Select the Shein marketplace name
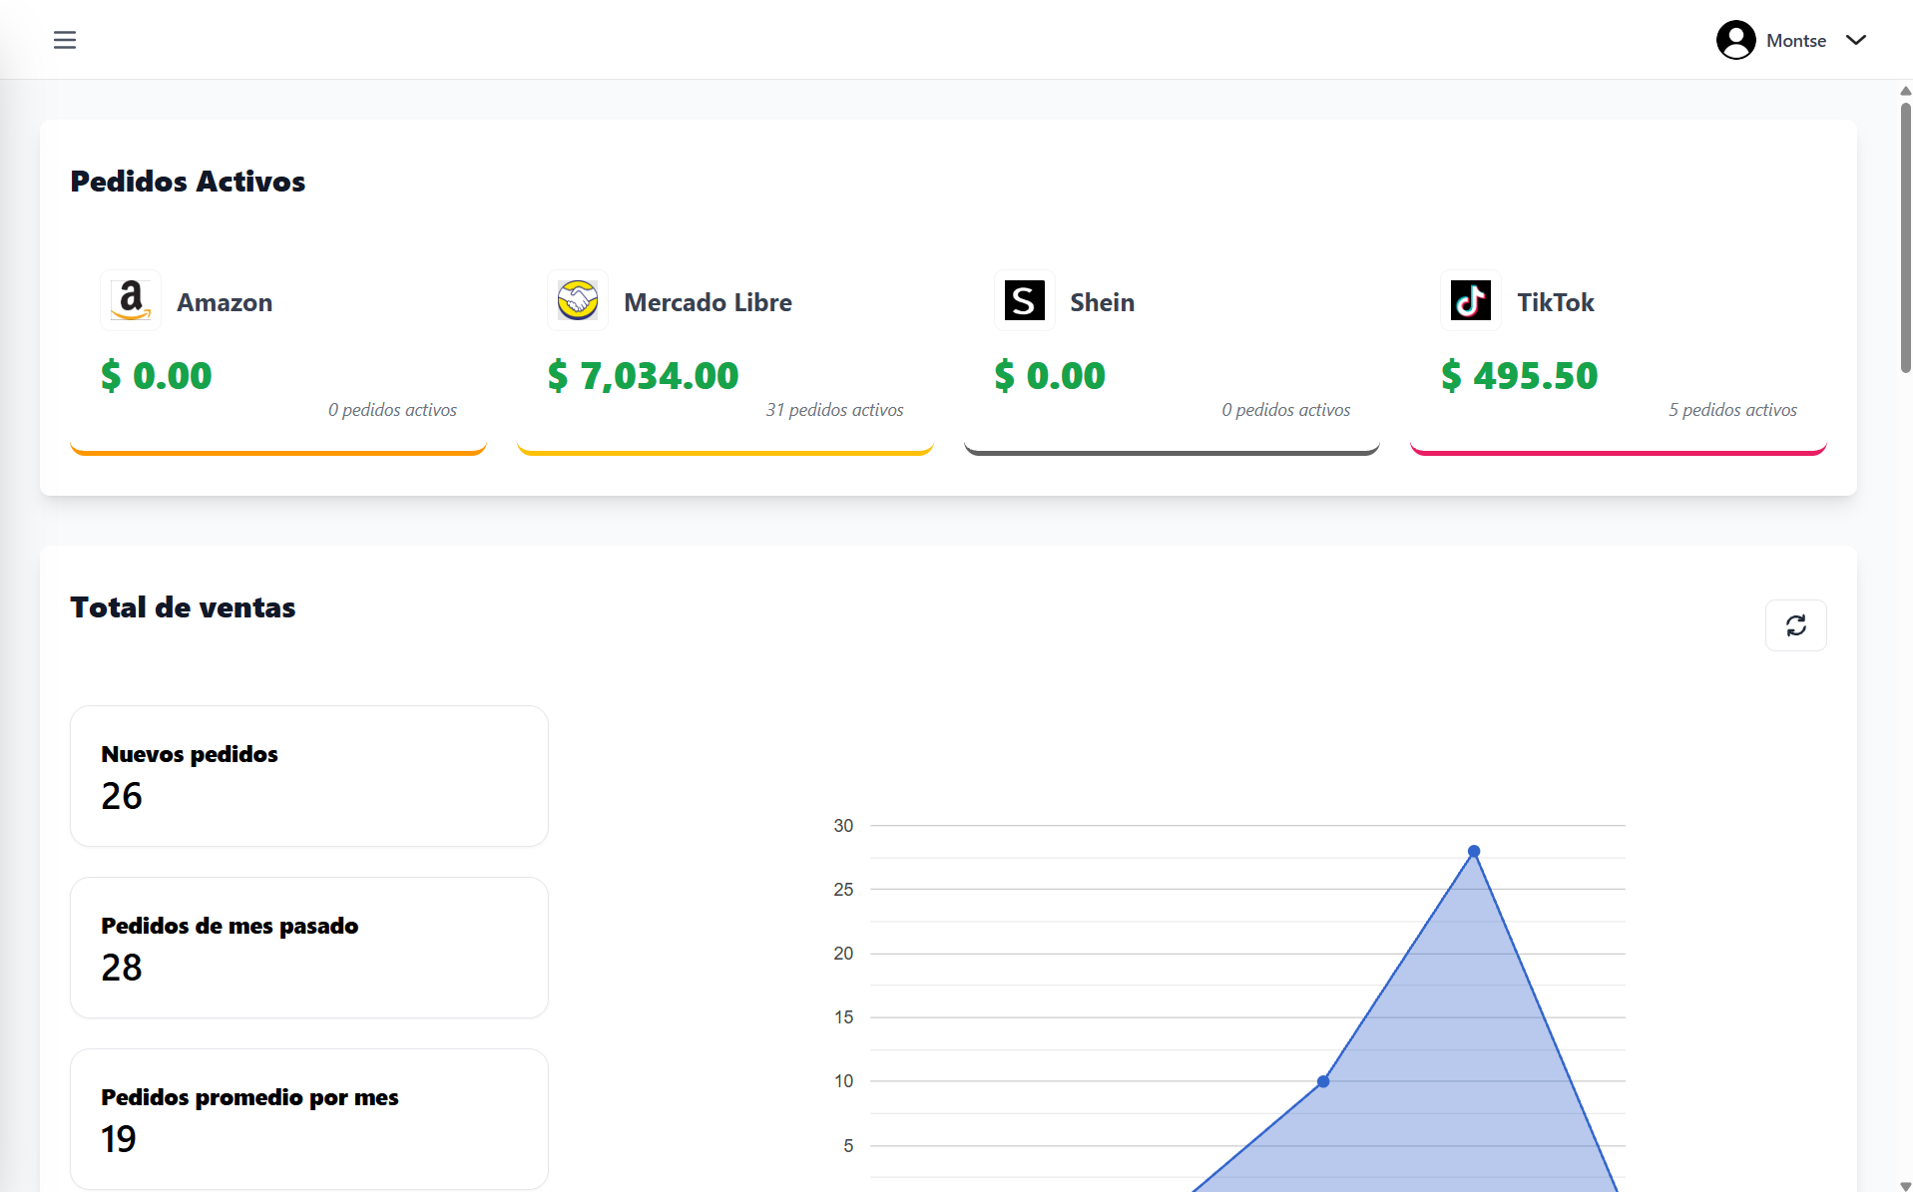This screenshot has height=1192, width=1913. 1102,302
